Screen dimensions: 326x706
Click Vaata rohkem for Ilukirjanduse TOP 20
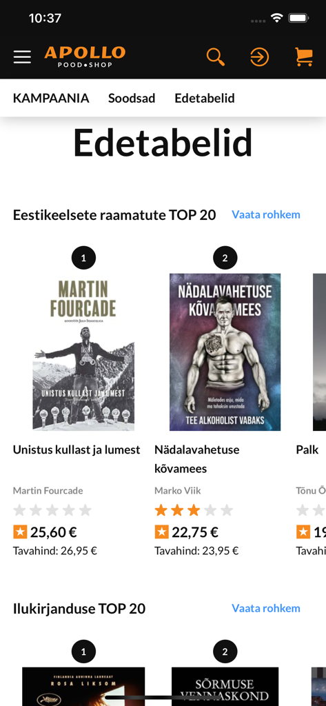(x=265, y=608)
